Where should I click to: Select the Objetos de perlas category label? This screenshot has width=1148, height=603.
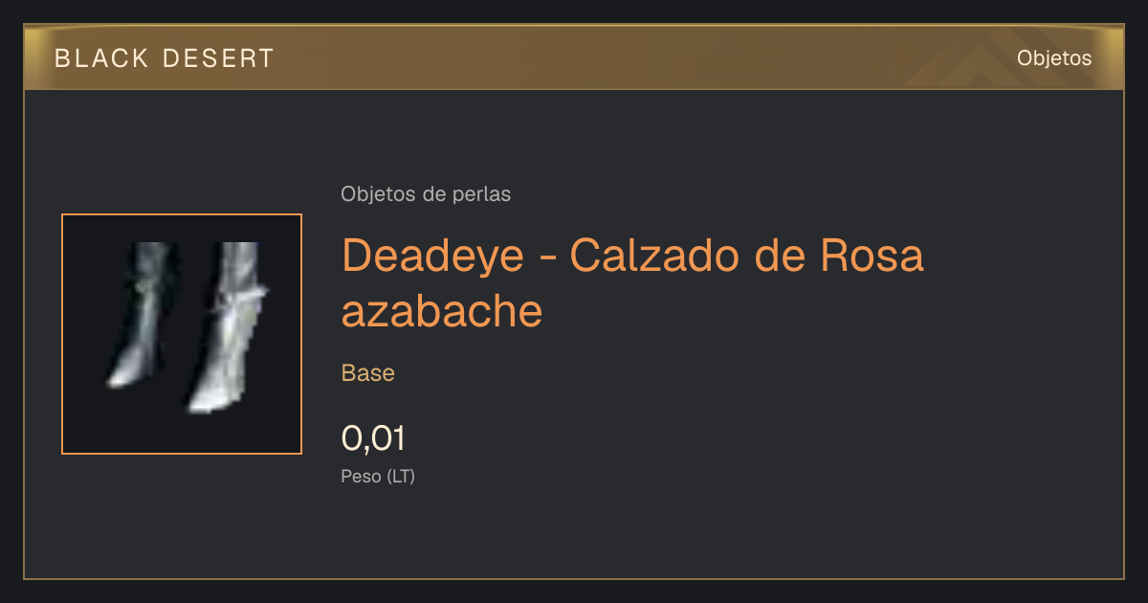pyautogui.click(x=426, y=194)
